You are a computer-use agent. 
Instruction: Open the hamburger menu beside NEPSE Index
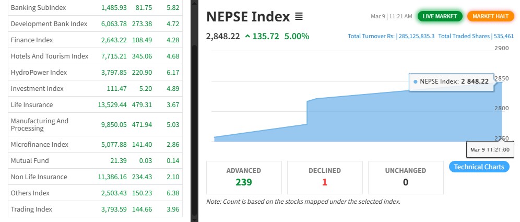coord(299,16)
